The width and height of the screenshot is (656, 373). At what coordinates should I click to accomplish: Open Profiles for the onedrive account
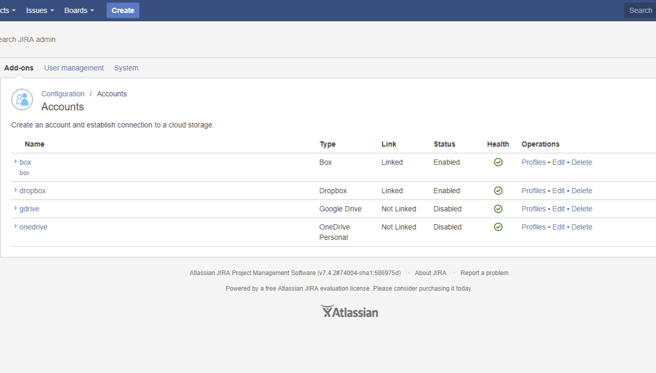click(534, 227)
